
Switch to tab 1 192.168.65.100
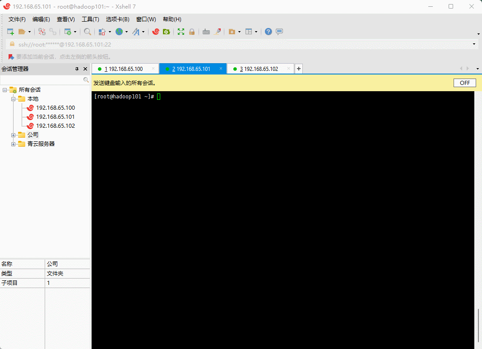[125, 69]
